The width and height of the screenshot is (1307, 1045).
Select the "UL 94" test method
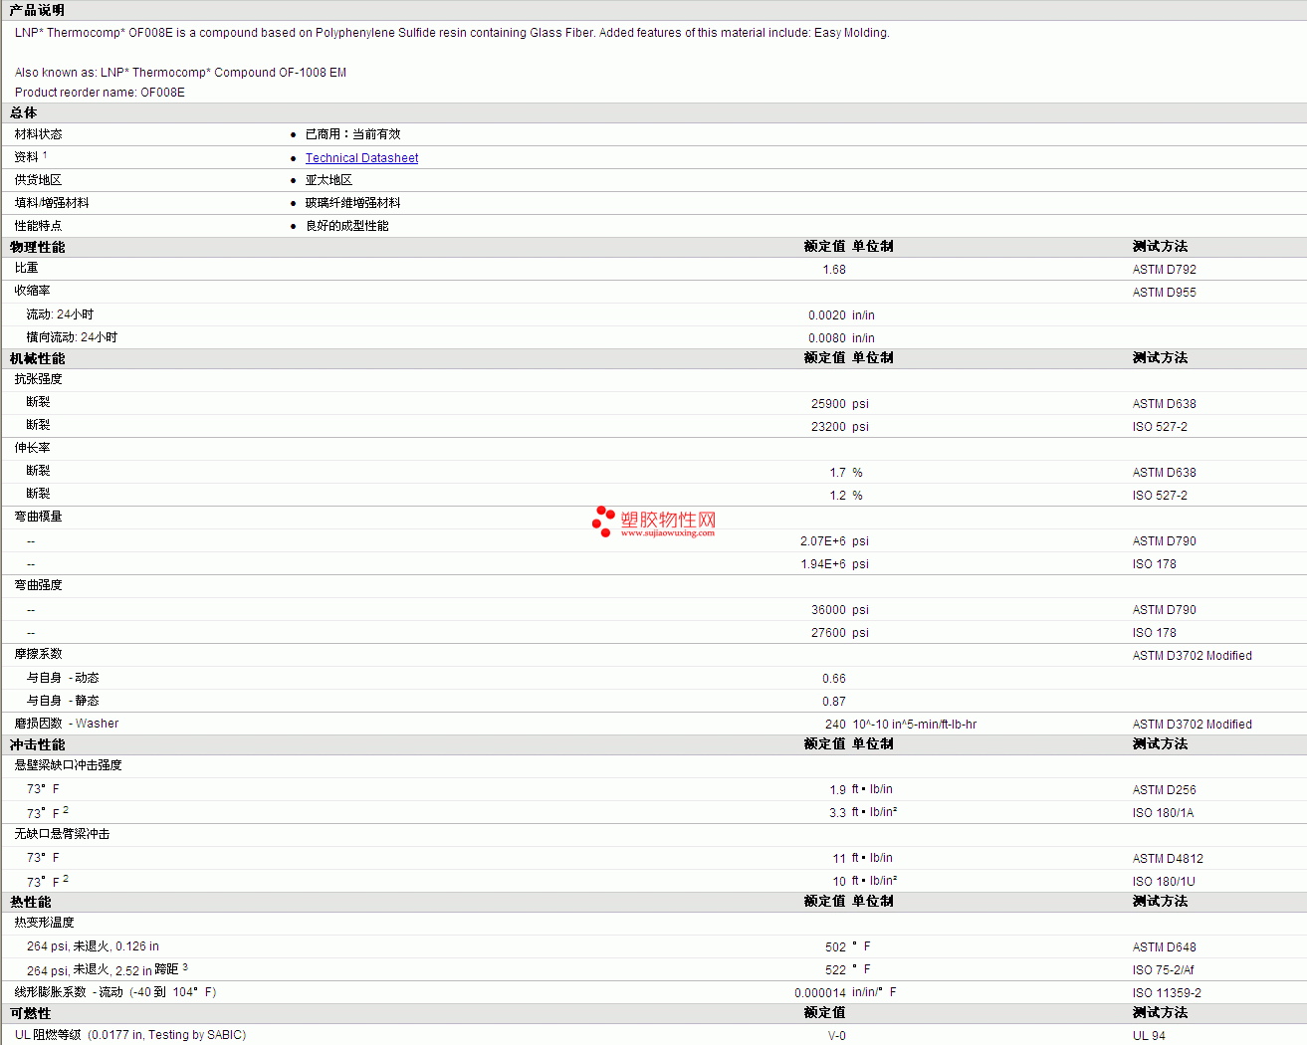tap(1149, 1036)
